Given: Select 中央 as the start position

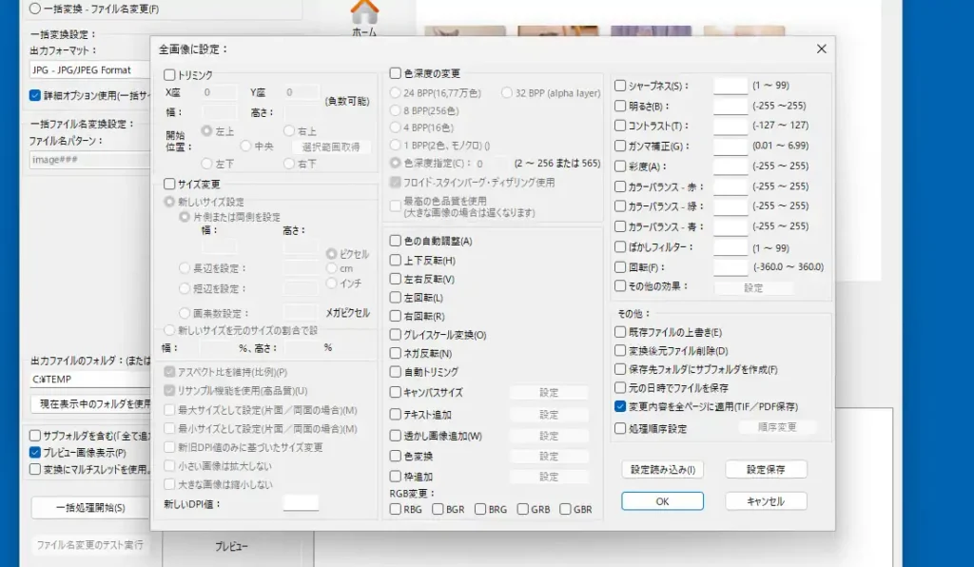Looking at the screenshot, I should (x=246, y=147).
